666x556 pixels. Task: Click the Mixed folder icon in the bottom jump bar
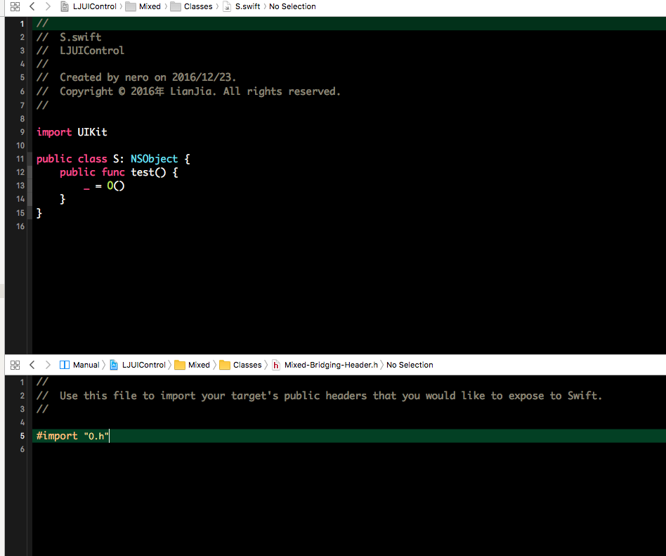tap(179, 365)
